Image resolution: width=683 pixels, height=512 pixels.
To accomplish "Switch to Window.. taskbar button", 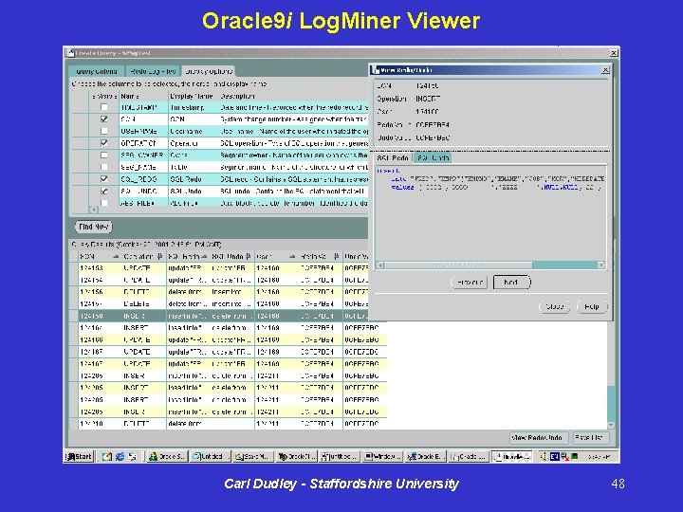I will (383, 456).
